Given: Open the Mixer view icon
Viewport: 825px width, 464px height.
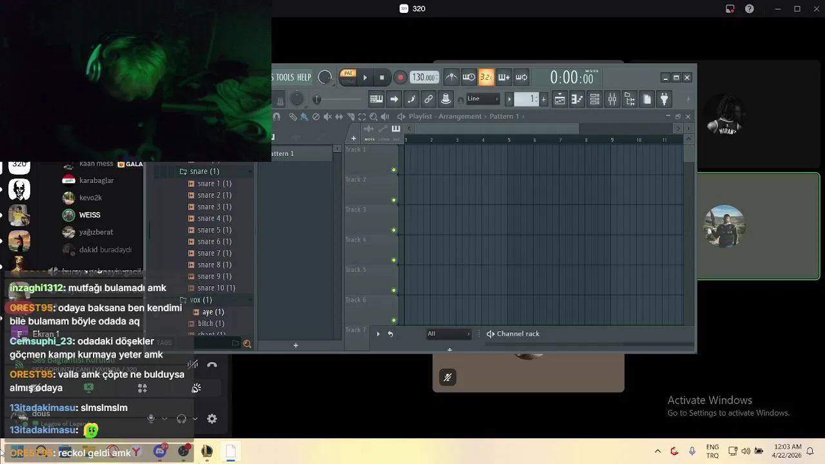Looking at the screenshot, I should pyautogui.click(x=612, y=99).
